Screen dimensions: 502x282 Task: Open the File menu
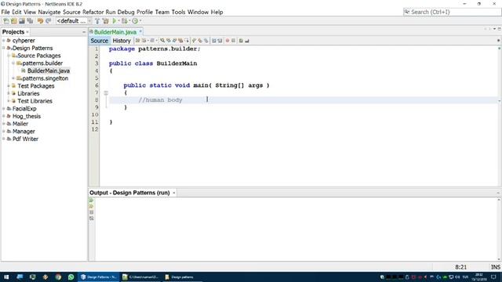[5, 13]
